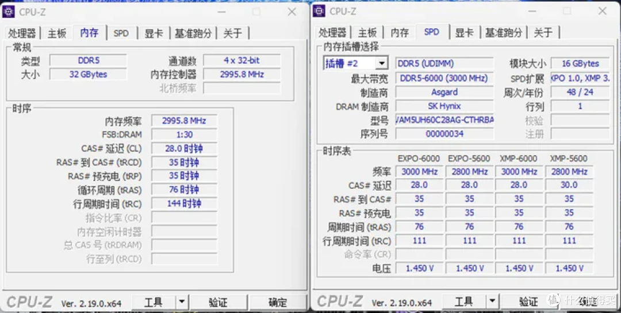The image size is (621, 313).
Task: Click the 验证 button in the left window
Action: pyautogui.click(x=218, y=303)
